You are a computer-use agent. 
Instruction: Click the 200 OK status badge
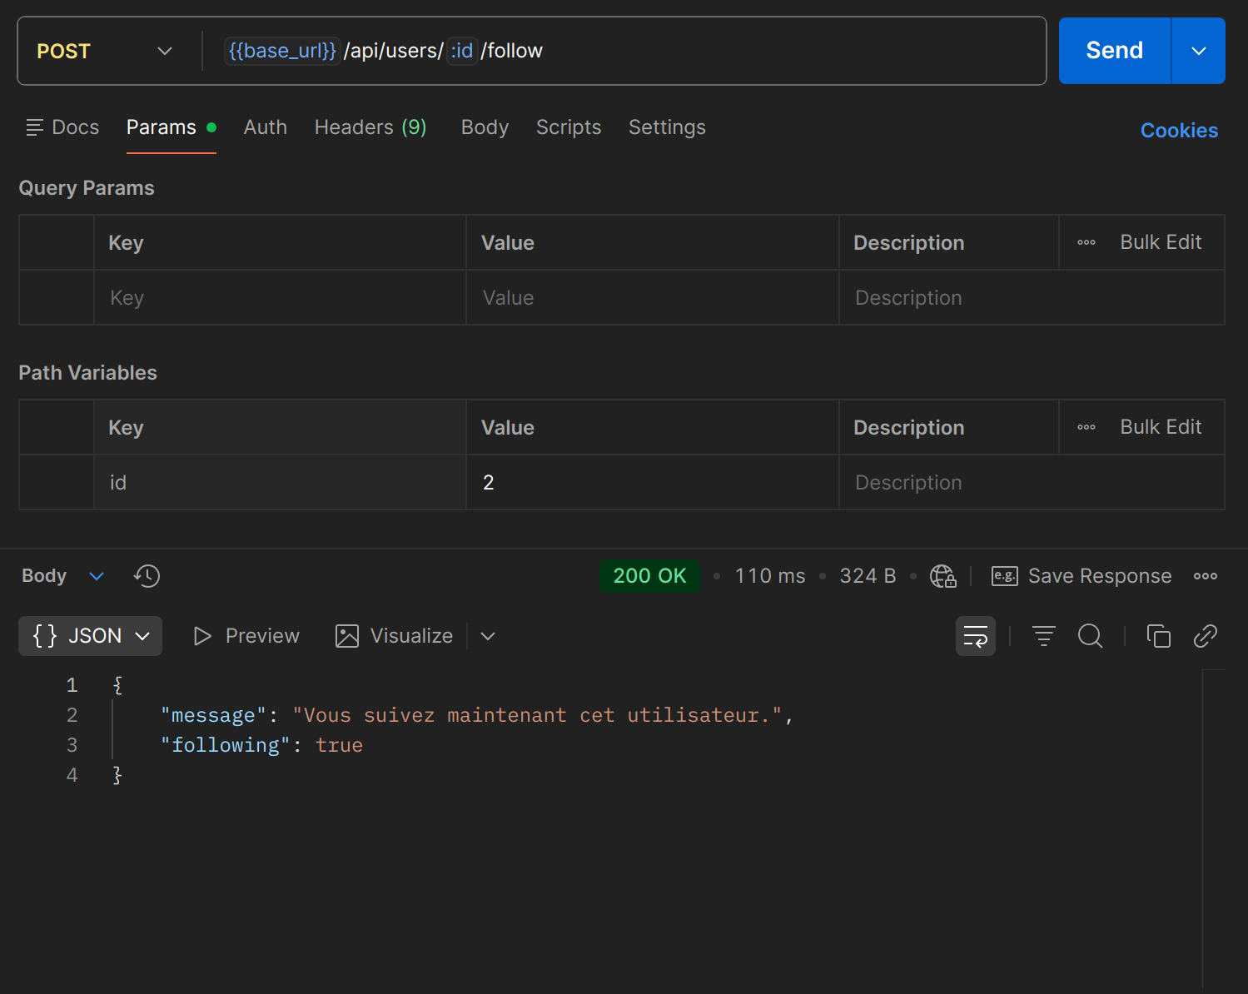[649, 576]
